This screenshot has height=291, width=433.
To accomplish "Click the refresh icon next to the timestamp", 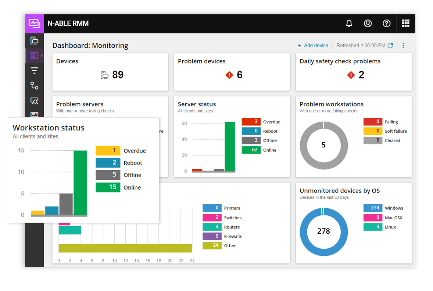I will (391, 45).
